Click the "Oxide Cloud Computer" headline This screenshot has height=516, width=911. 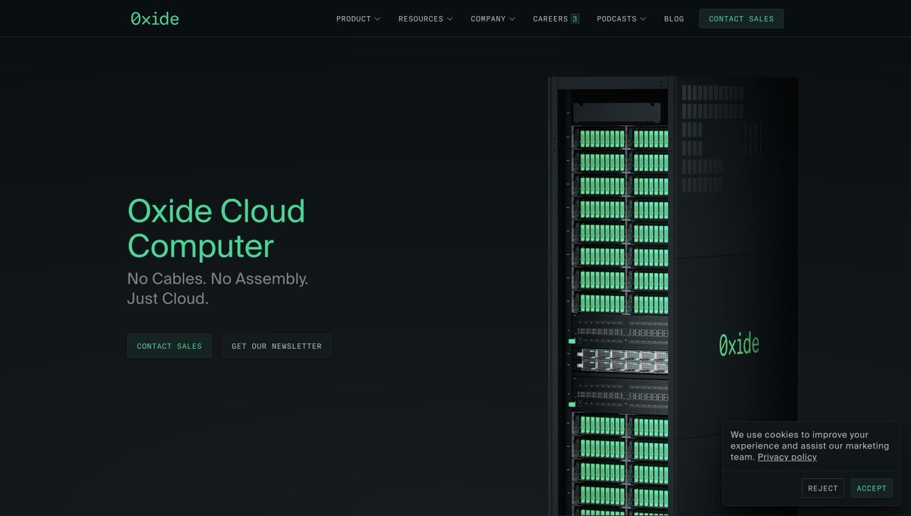pos(216,228)
